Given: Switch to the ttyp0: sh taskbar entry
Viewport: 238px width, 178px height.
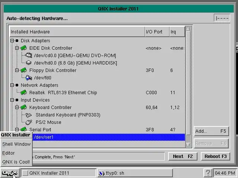Looking at the screenshot, I should (135, 173).
